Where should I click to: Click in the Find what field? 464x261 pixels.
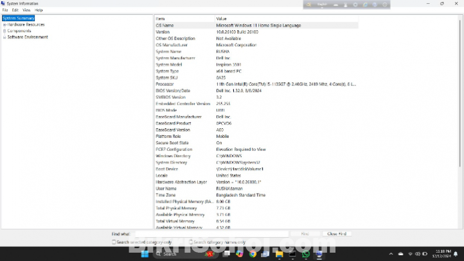211,234
